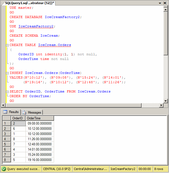Select result row header 4
This screenshot has width=169, height=173.
7,139
